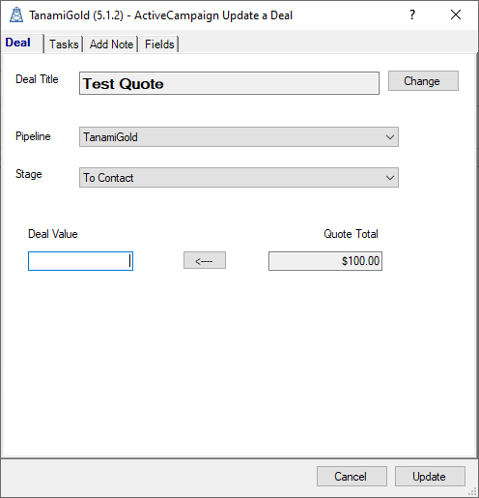Click the Quote Total field showing $100.00
The image size is (479, 498).
(325, 261)
